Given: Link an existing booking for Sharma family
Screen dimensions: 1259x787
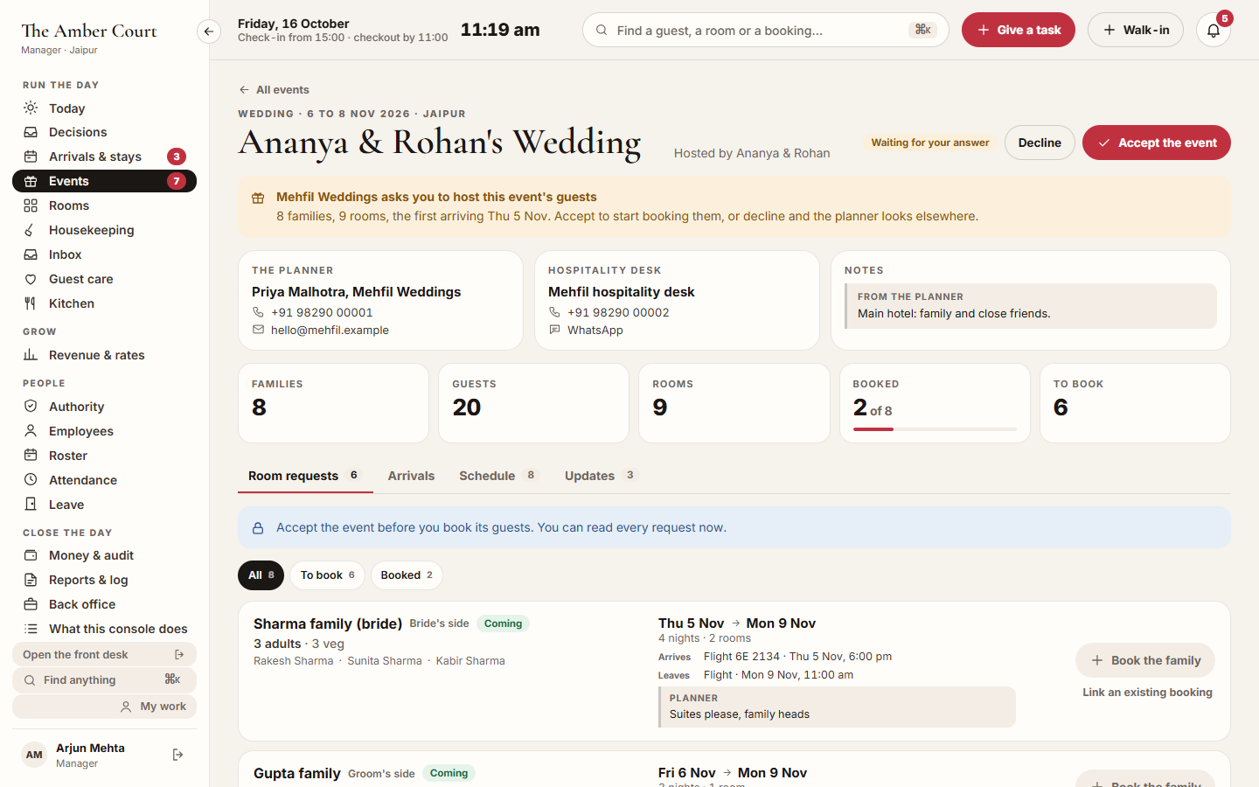Looking at the screenshot, I should [1147, 693].
